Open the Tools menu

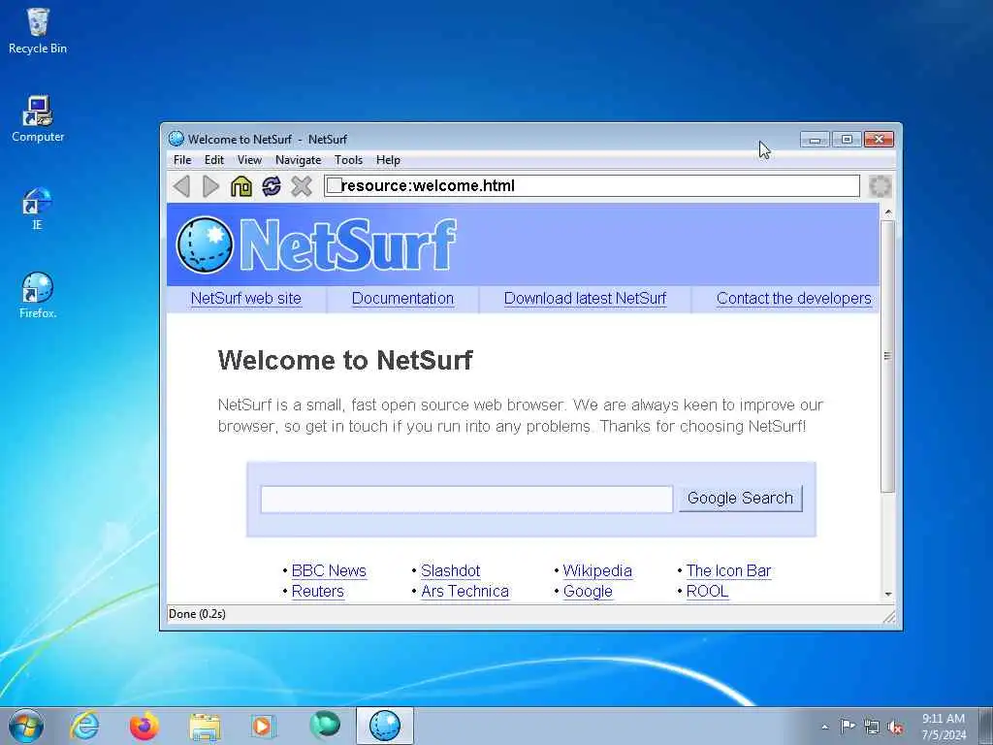click(x=348, y=160)
